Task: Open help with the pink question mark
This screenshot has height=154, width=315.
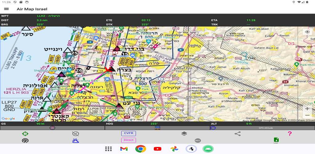Action: [x=289, y=134]
